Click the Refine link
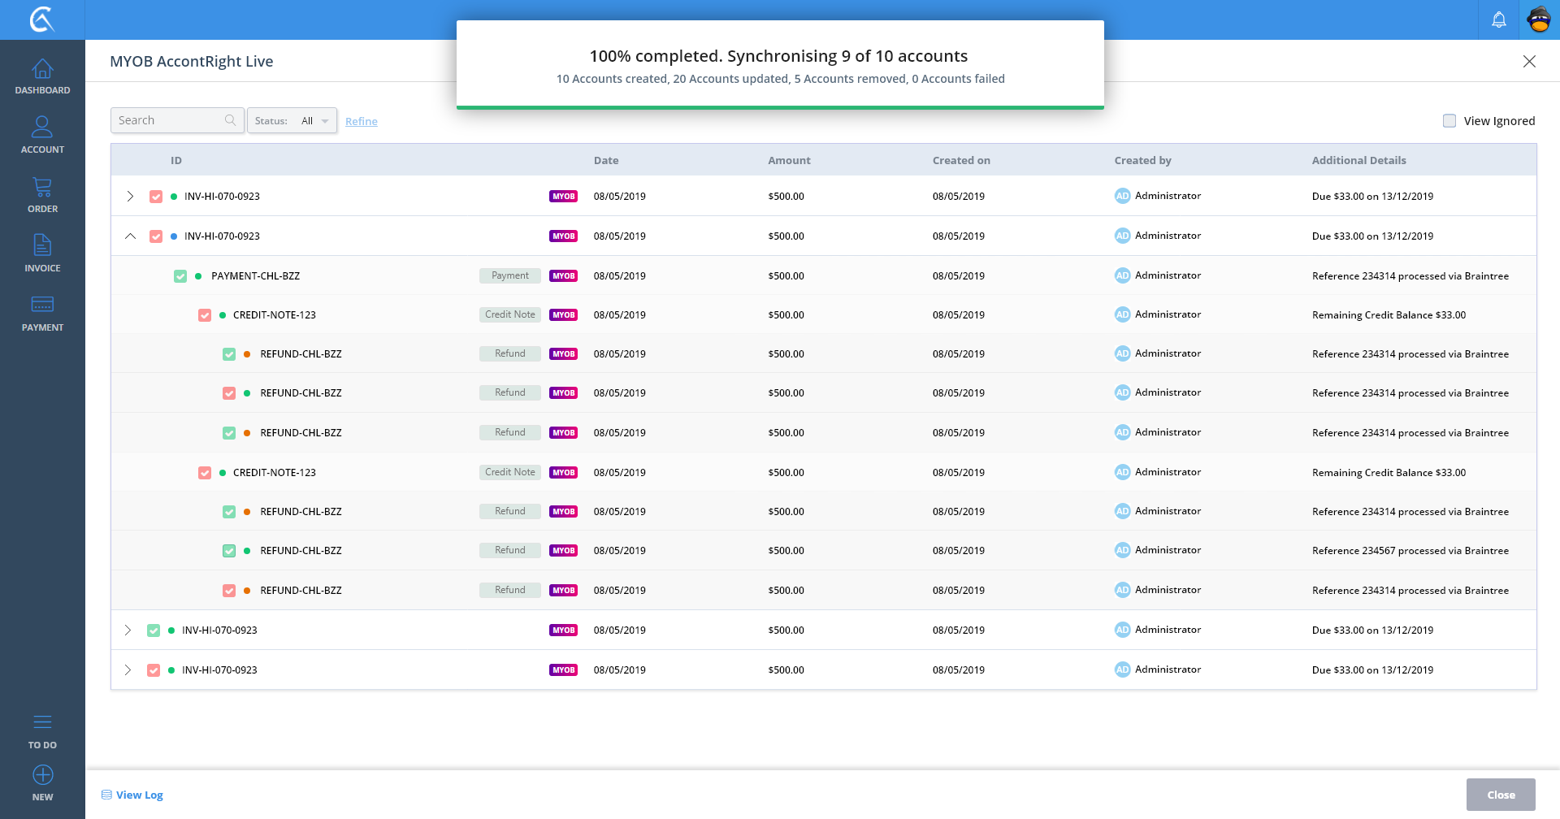This screenshot has height=819, width=1560. pyautogui.click(x=361, y=122)
